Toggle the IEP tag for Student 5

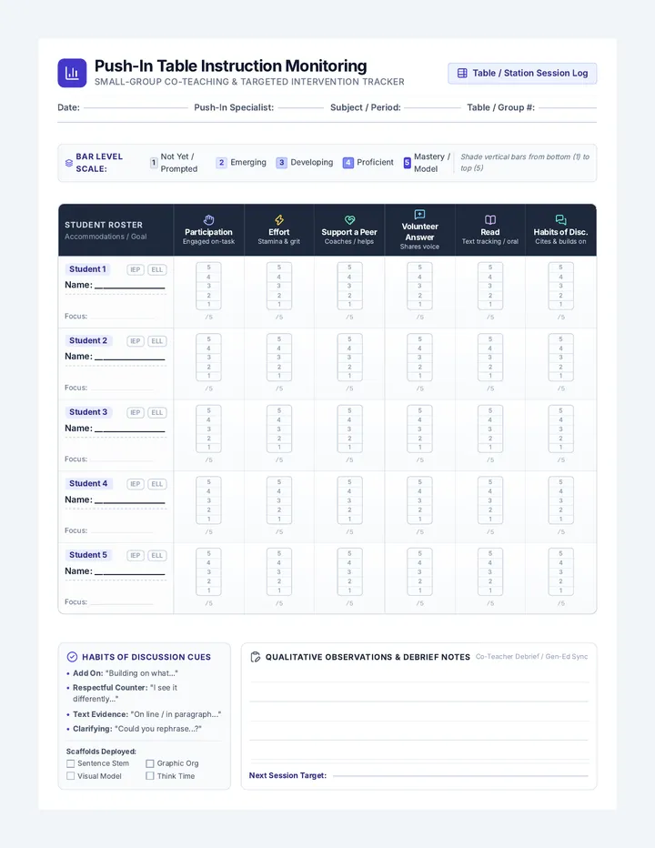point(136,555)
